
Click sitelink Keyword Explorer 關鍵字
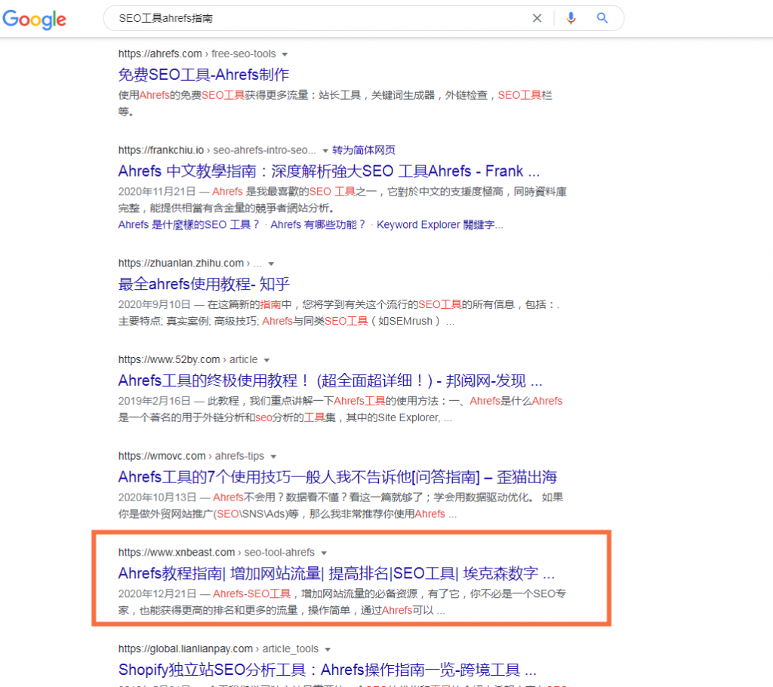[x=440, y=225]
